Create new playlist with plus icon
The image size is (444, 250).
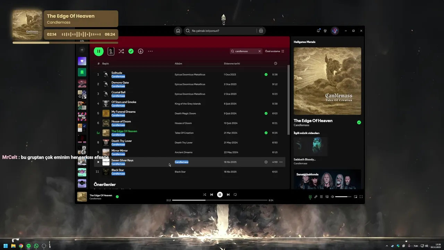82,50
